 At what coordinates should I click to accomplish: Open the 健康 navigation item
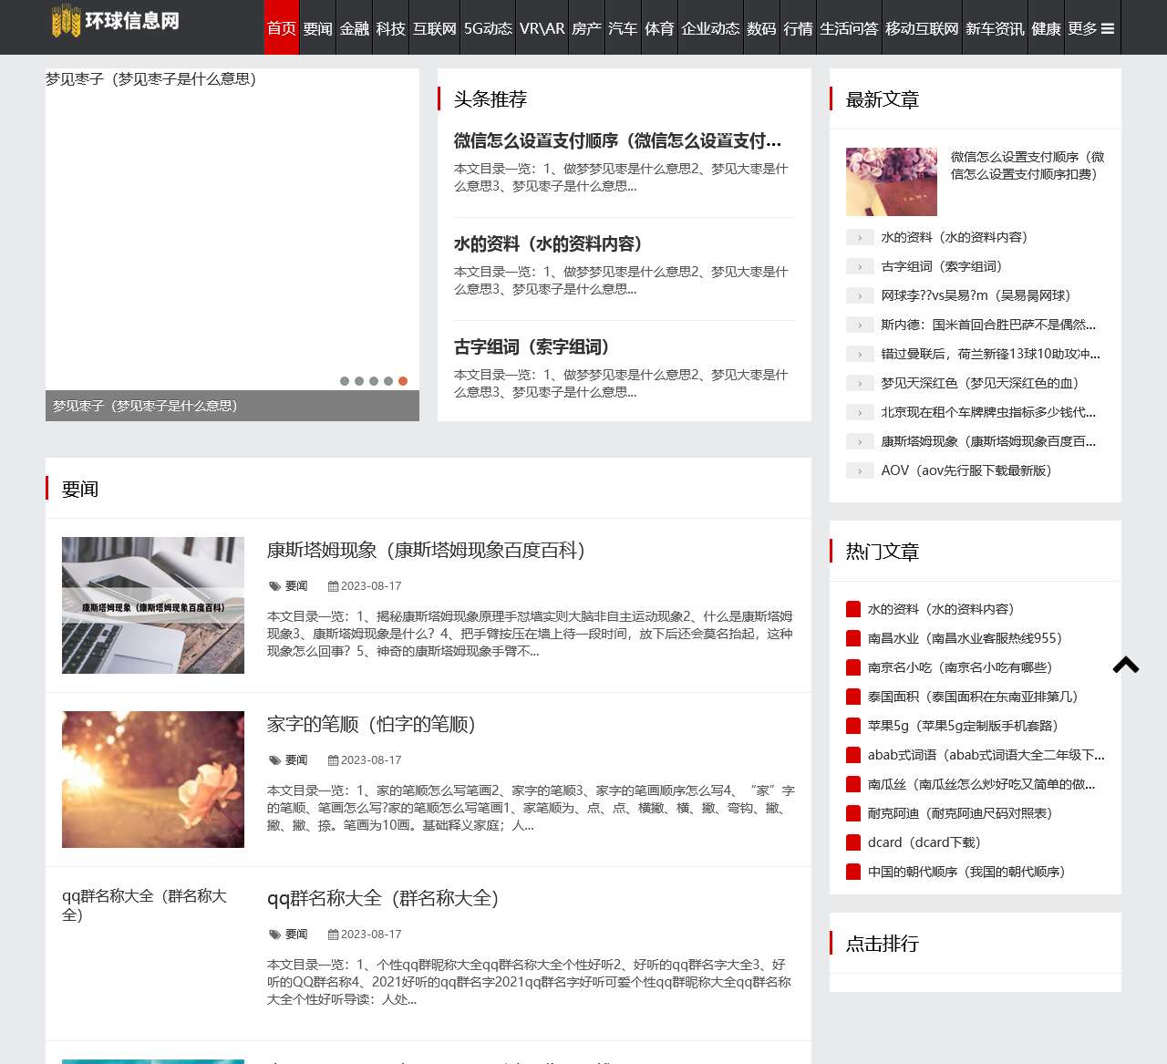point(1046,27)
